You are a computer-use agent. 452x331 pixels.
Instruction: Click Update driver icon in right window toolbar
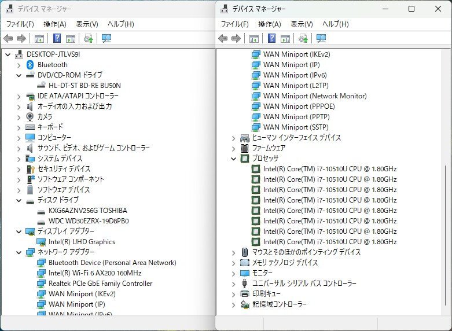point(303,38)
